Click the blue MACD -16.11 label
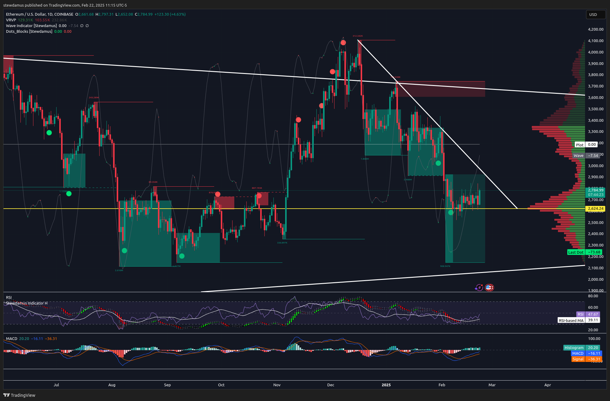The image size is (610, 401). coord(586,353)
